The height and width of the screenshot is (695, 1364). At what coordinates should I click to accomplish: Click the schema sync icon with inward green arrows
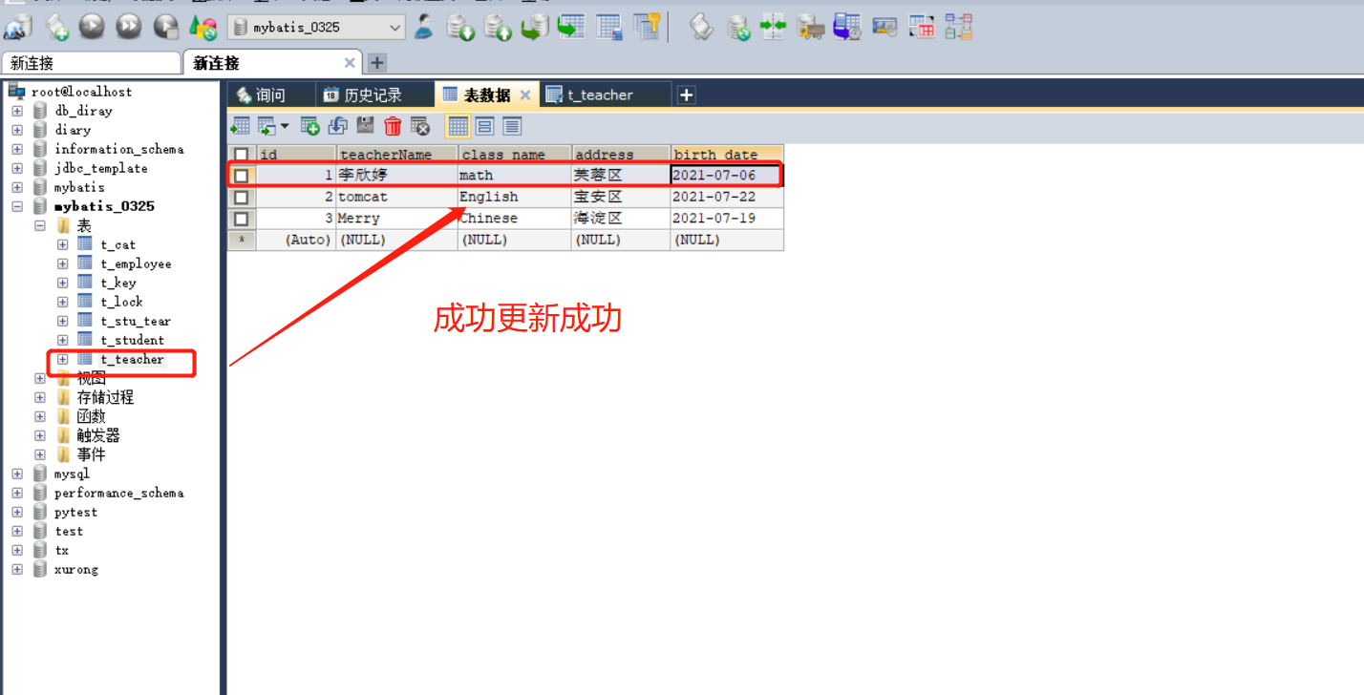[774, 27]
